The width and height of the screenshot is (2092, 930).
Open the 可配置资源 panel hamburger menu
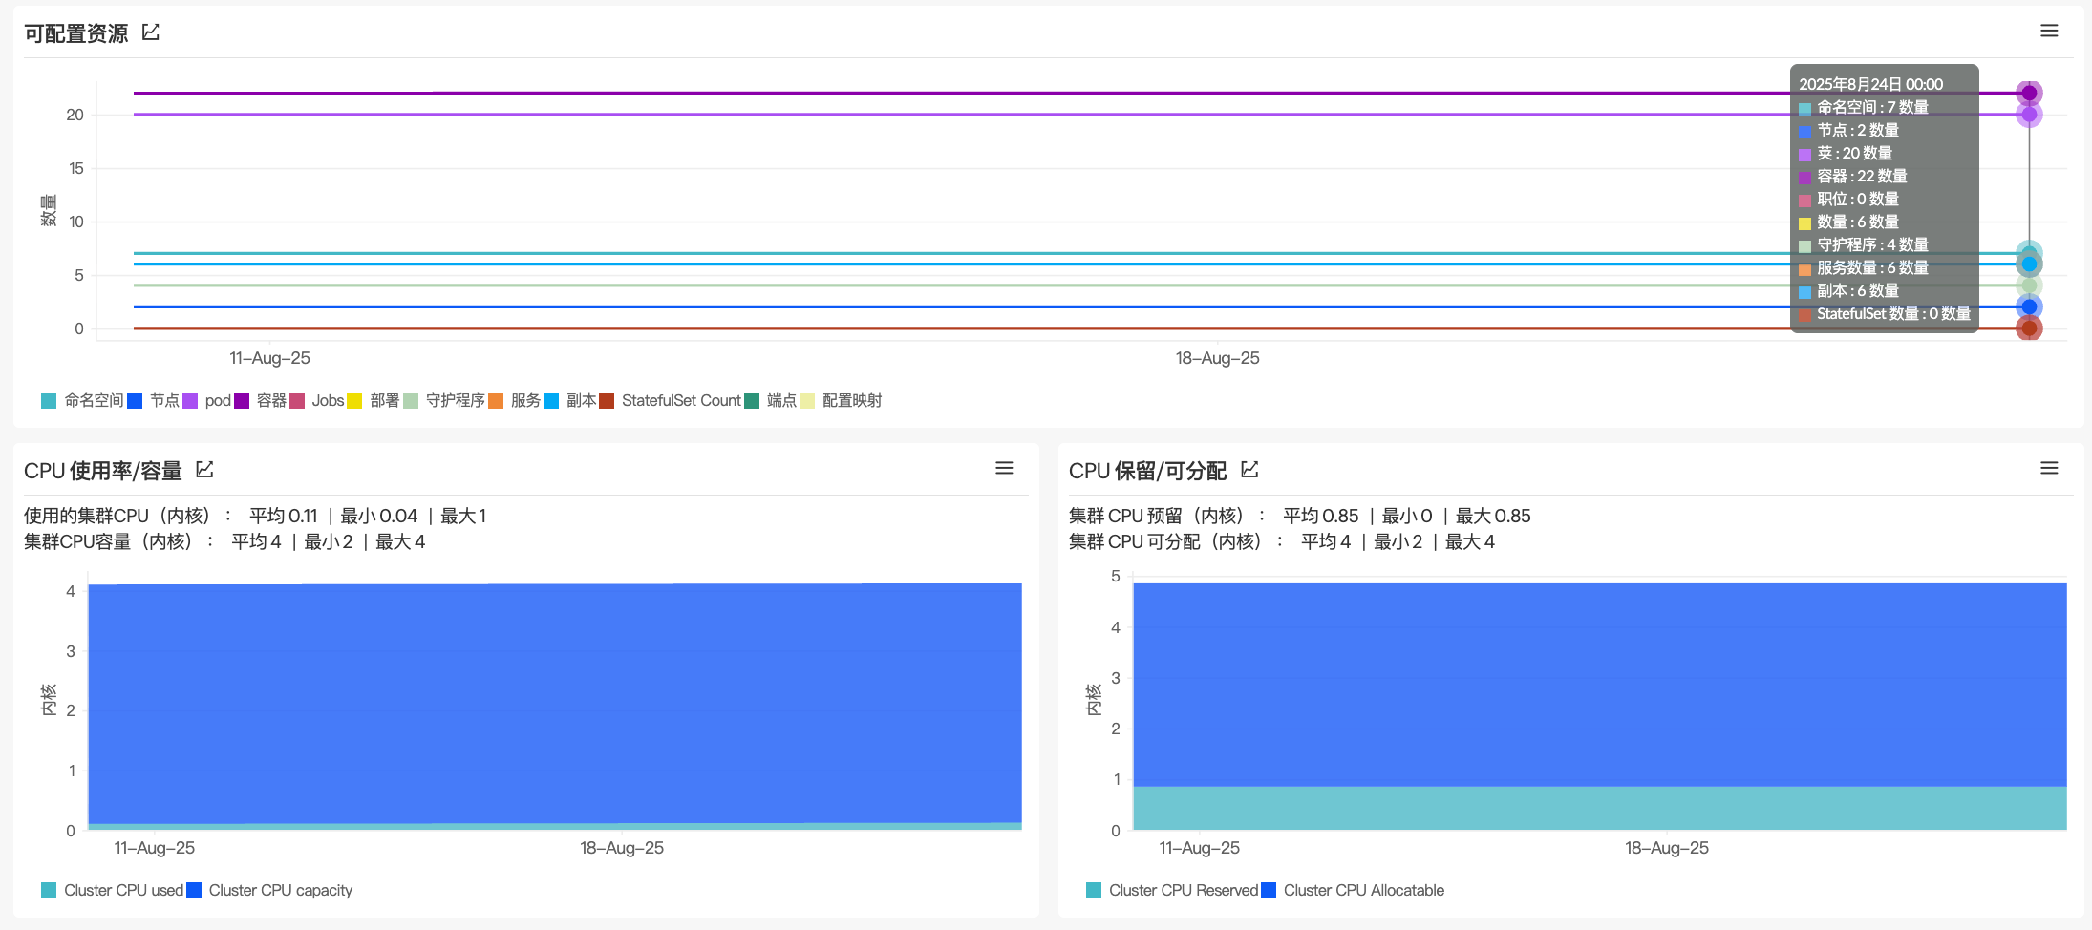tap(2049, 31)
